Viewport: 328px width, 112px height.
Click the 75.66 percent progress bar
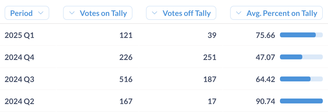(301, 35)
